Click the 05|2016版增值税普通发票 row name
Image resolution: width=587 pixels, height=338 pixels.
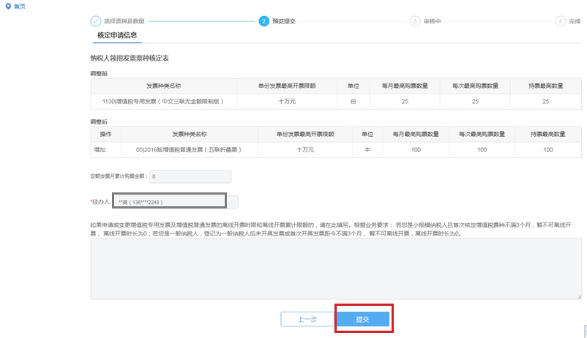pos(189,150)
